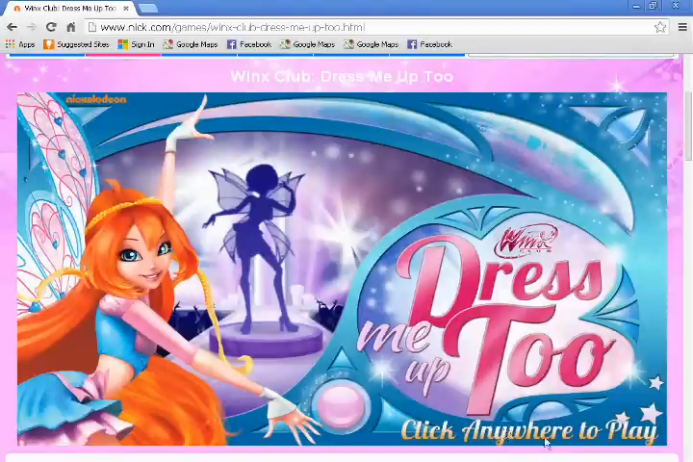Viewport: 693px width, 462px height.
Task: Click the fairy silhouette on the stage
Action: click(256, 249)
